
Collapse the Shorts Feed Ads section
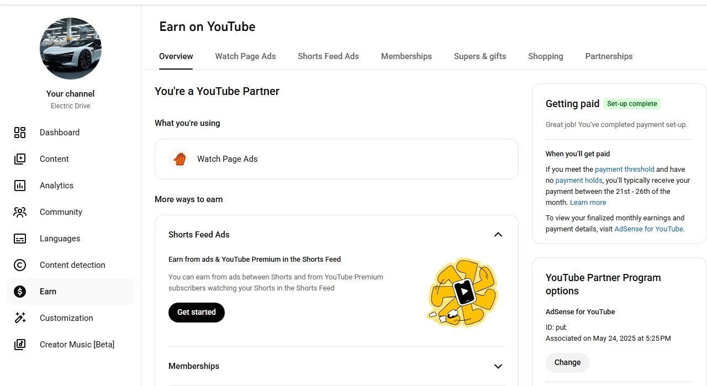pyautogui.click(x=498, y=235)
